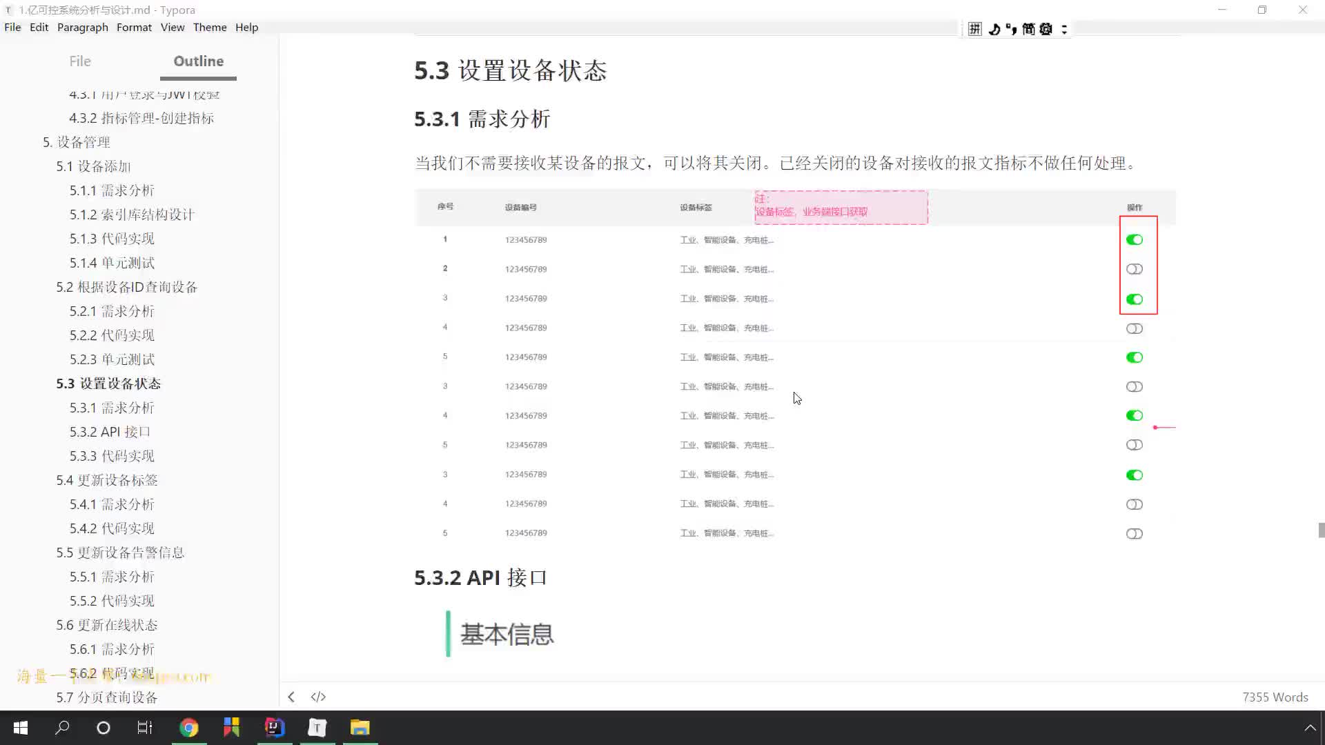Jump to 5.1.3 代码实现 in outline
The width and height of the screenshot is (1325, 745).
pos(112,239)
